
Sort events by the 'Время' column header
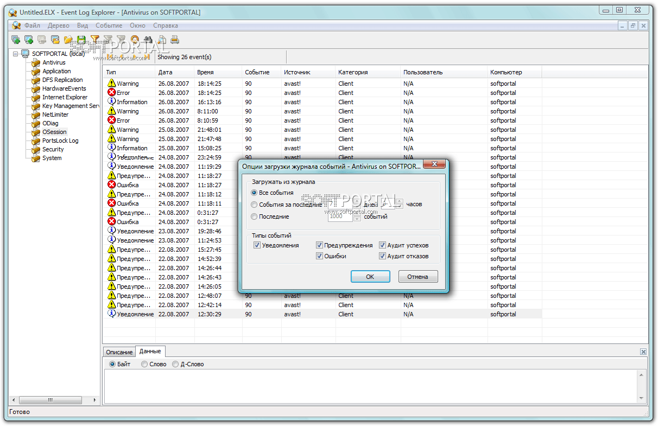[x=218, y=72]
